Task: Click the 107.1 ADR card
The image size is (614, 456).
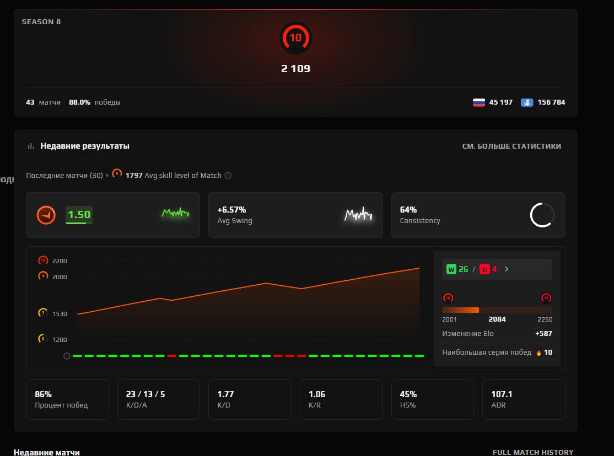Action: 524,399
